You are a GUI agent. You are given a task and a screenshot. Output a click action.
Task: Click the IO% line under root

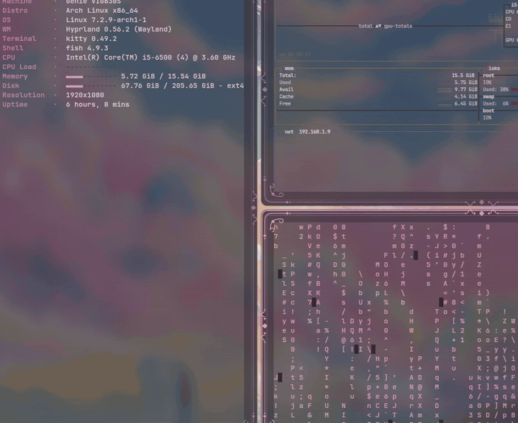click(487, 83)
